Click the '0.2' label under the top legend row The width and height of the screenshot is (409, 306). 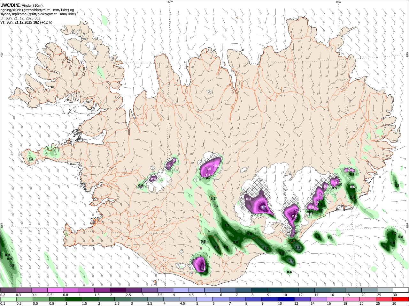pyautogui.click(x=3, y=295)
